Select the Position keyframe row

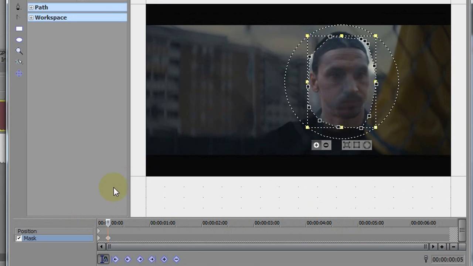pyautogui.click(x=54, y=231)
